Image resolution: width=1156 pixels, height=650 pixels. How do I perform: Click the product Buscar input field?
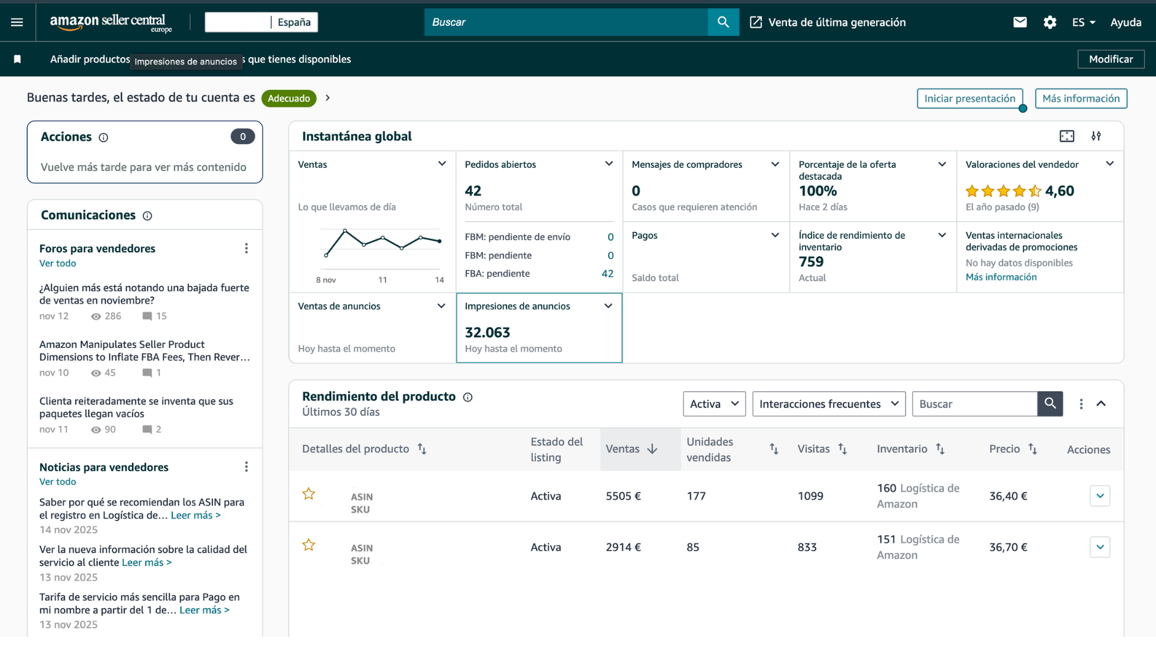(974, 404)
